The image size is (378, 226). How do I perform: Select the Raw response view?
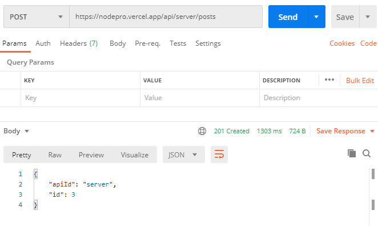pyautogui.click(x=55, y=155)
